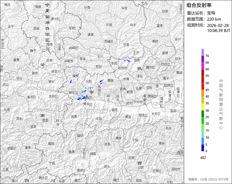Pick the dark green 25–30 dBZ legend color
The height and width of the screenshot is (184, 232).
coord(203,114)
